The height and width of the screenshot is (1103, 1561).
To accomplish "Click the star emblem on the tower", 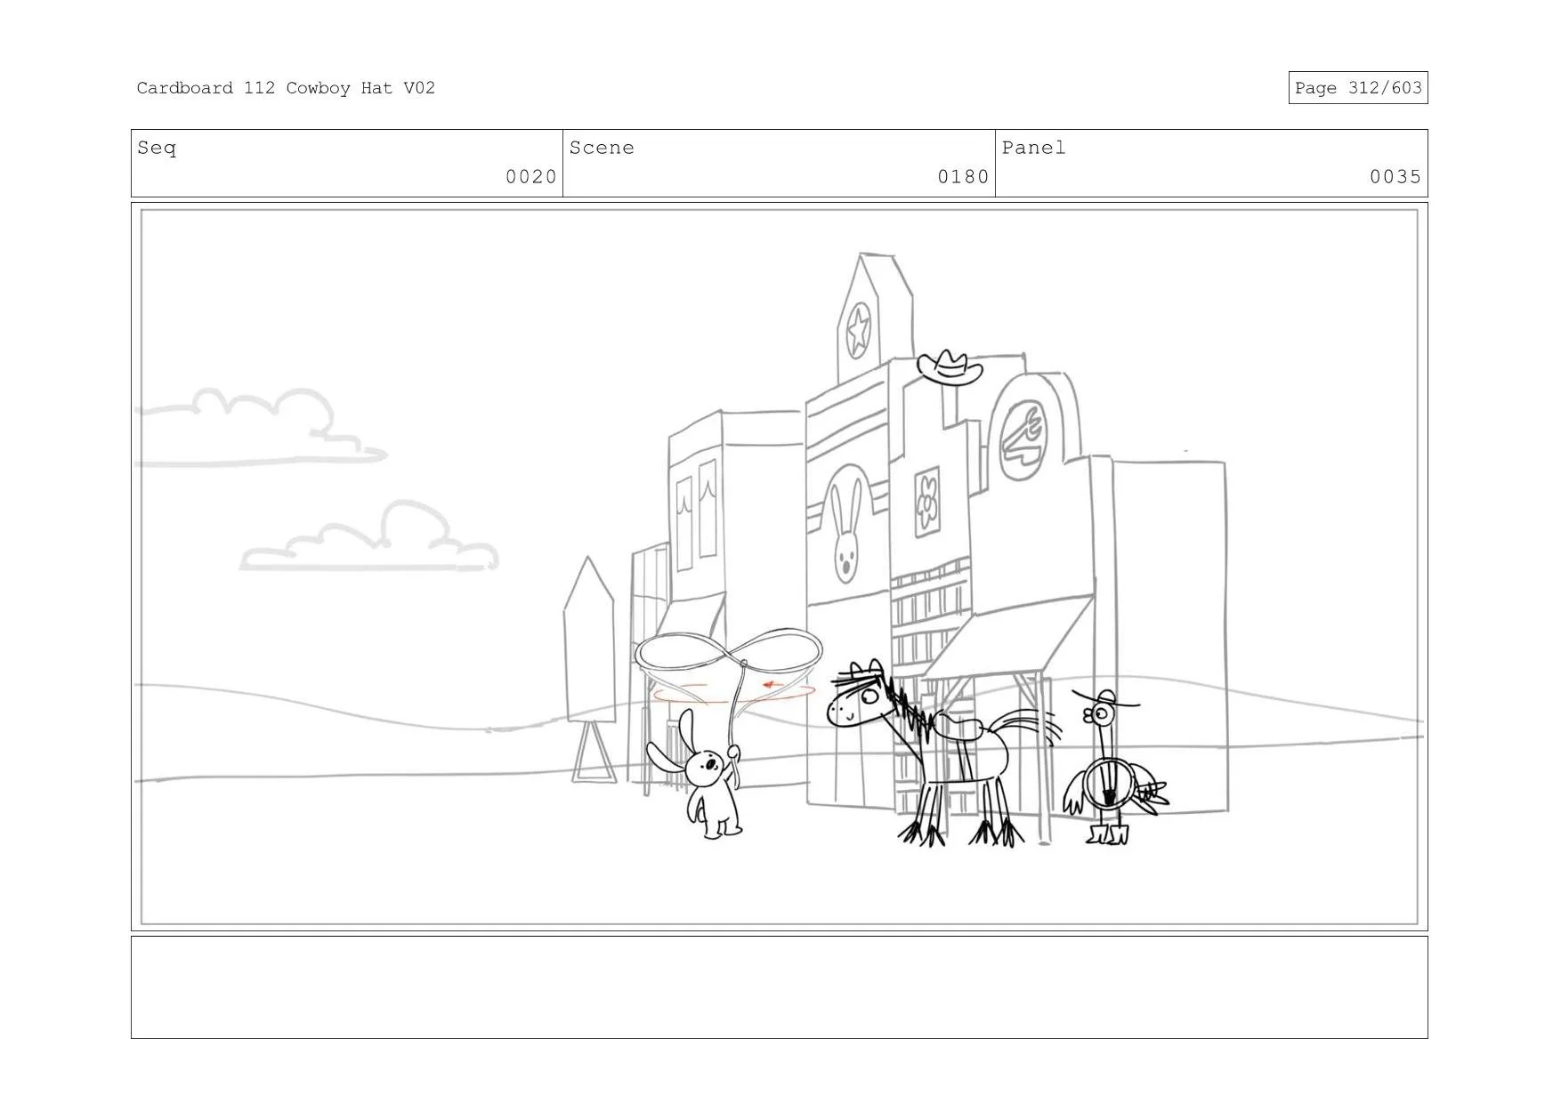I will click(858, 330).
